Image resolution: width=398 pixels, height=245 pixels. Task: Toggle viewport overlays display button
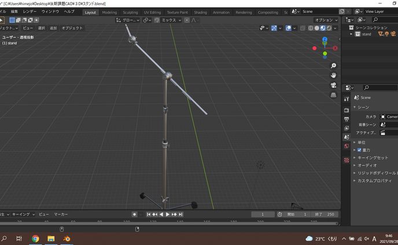288,28
